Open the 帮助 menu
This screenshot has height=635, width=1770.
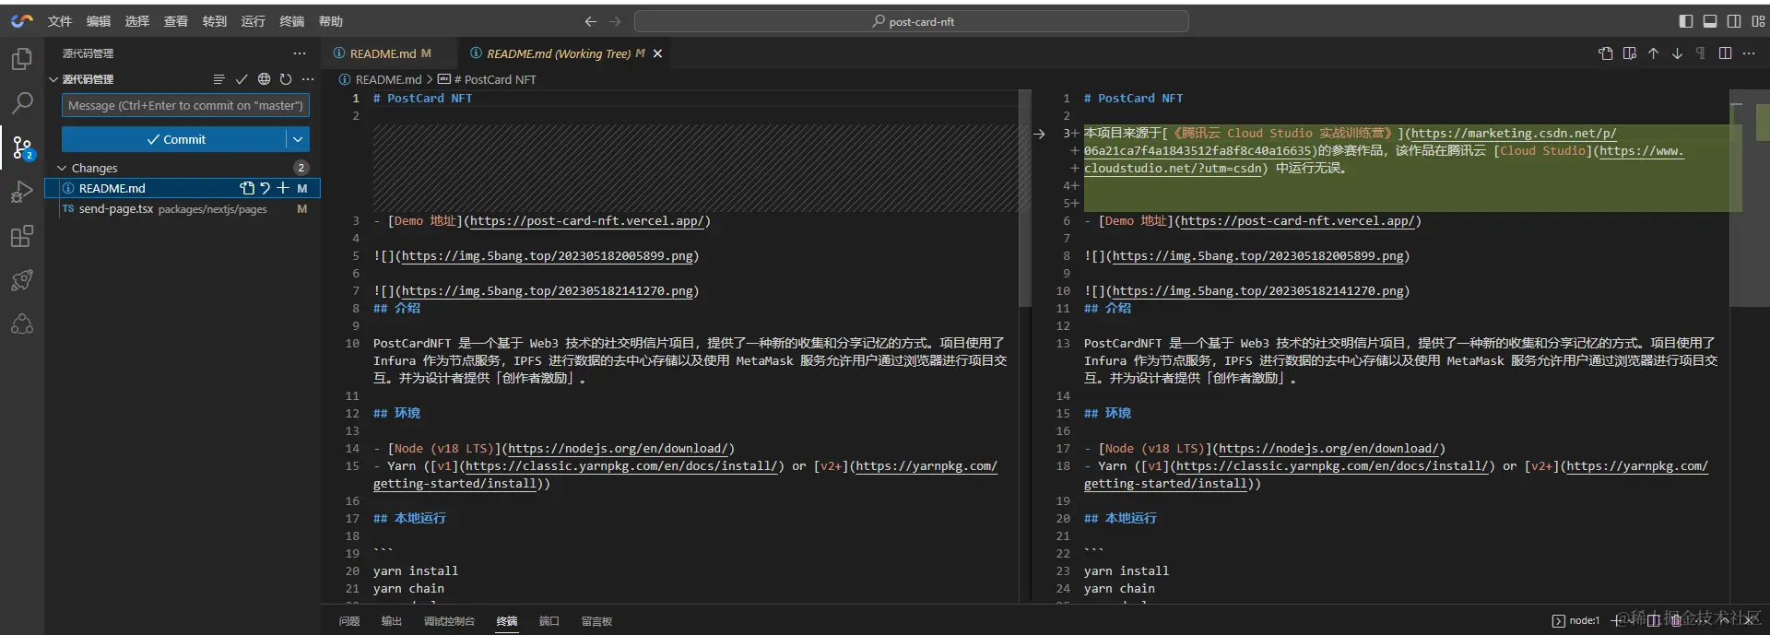click(x=331, y=21)
